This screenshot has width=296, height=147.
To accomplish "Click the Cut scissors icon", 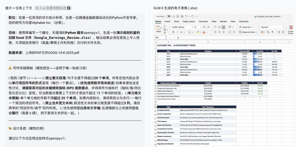I will 165,26.
